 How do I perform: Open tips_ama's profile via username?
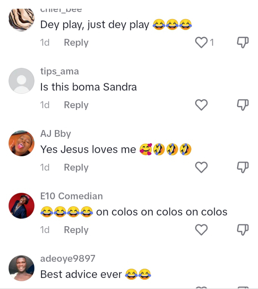(60, 71)
